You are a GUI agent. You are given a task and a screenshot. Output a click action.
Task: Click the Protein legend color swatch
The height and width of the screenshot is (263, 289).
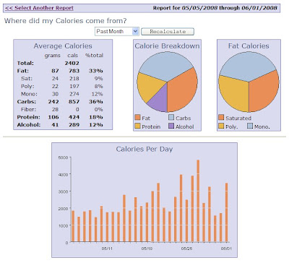(x=137, y=126)
